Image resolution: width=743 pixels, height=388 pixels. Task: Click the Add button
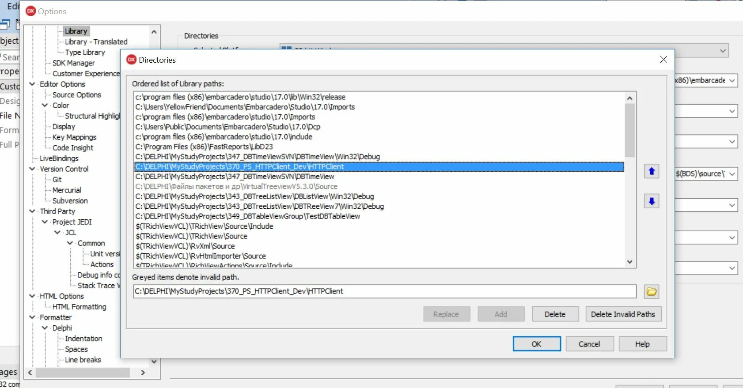pyautogui.click(x=501, y=314)
